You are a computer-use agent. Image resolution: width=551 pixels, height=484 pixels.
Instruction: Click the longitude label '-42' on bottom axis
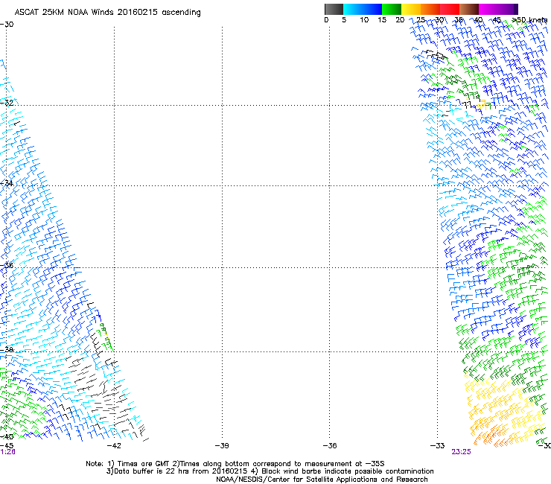point(114,446)
